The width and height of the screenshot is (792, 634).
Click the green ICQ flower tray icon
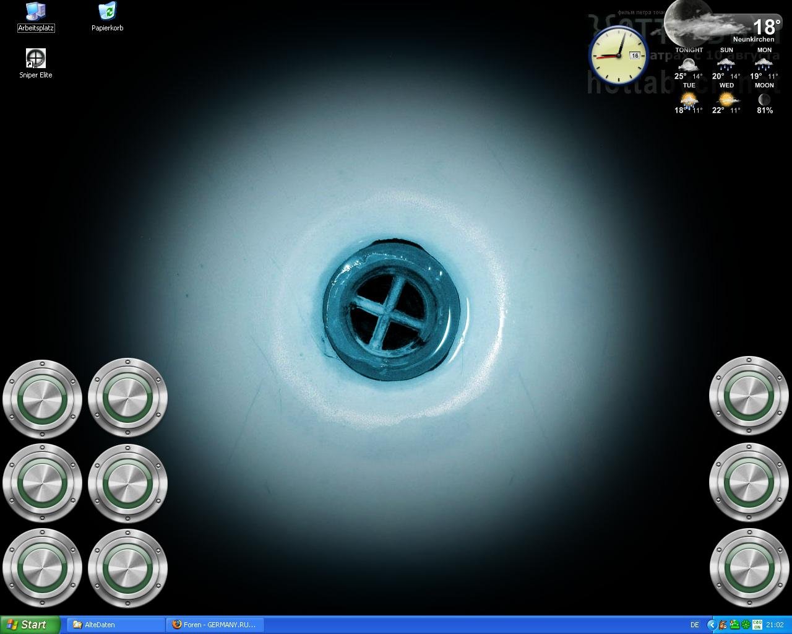click(x=746, y=625)
